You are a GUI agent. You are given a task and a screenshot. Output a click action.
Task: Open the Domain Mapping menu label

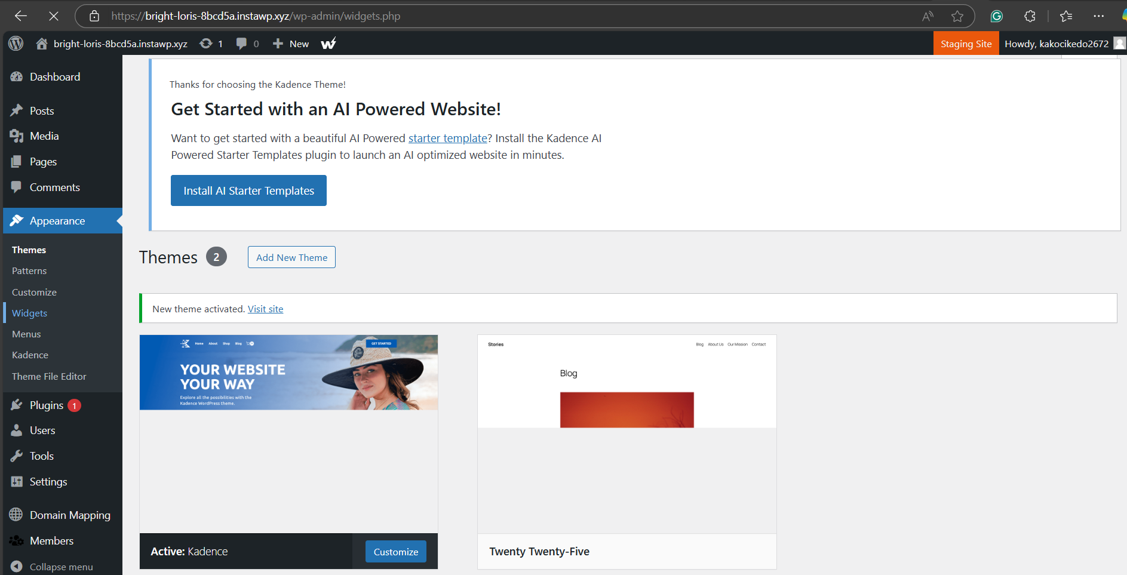[x=70, y=515]
